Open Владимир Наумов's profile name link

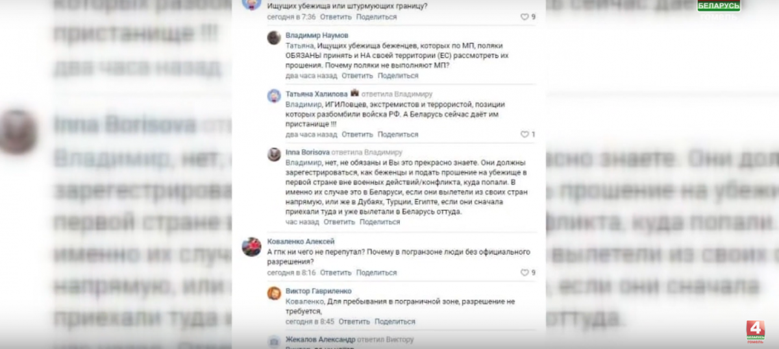click(317, 35)
